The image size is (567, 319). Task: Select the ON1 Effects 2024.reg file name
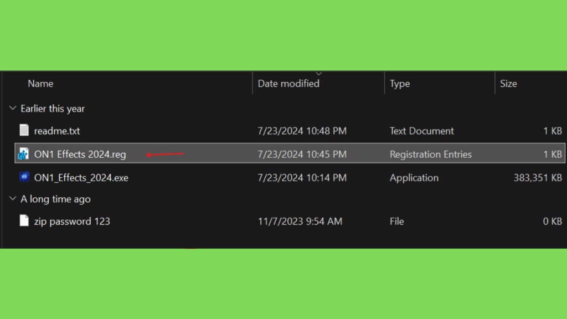(x=80, y=155)
